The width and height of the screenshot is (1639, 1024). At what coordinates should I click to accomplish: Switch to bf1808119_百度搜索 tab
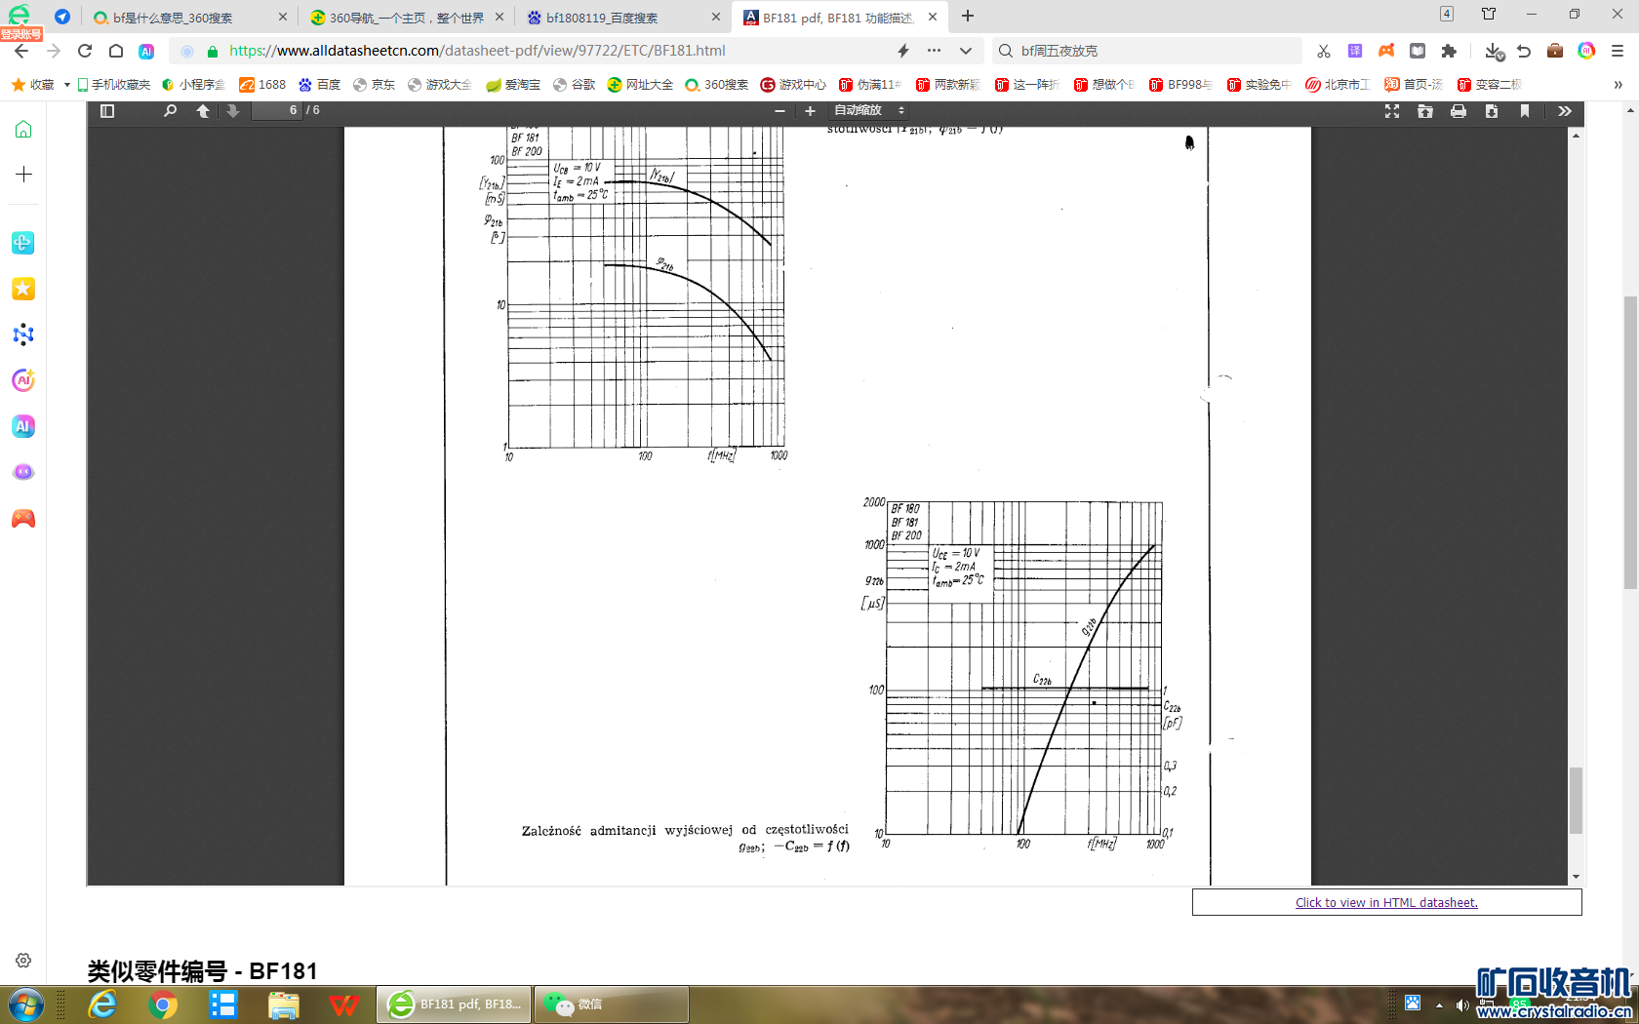(x=622, y=18)
